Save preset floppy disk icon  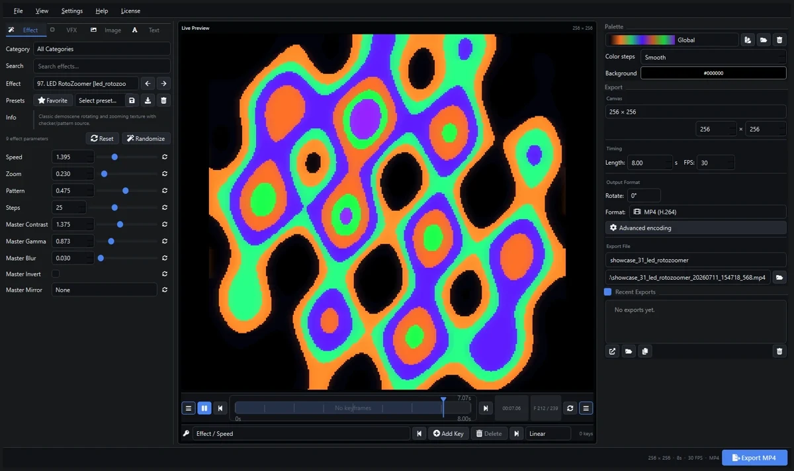pos(132,101)
